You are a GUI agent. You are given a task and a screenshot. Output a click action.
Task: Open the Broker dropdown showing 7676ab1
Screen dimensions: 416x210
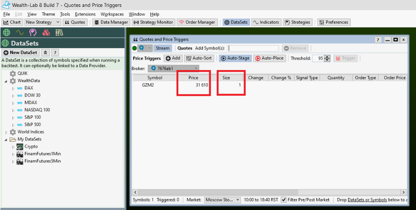pos(174,68)
